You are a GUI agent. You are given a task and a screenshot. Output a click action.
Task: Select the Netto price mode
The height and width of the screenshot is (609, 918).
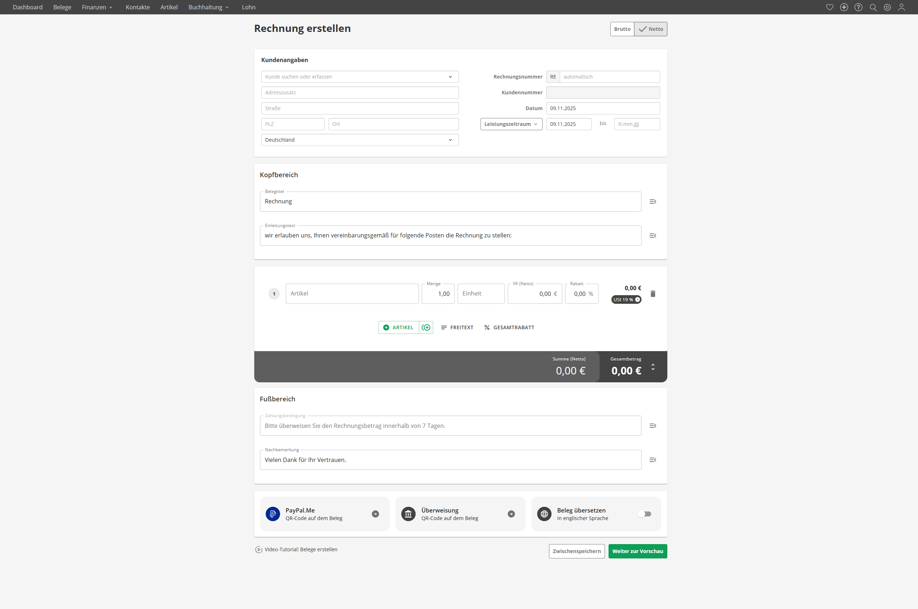651,29
